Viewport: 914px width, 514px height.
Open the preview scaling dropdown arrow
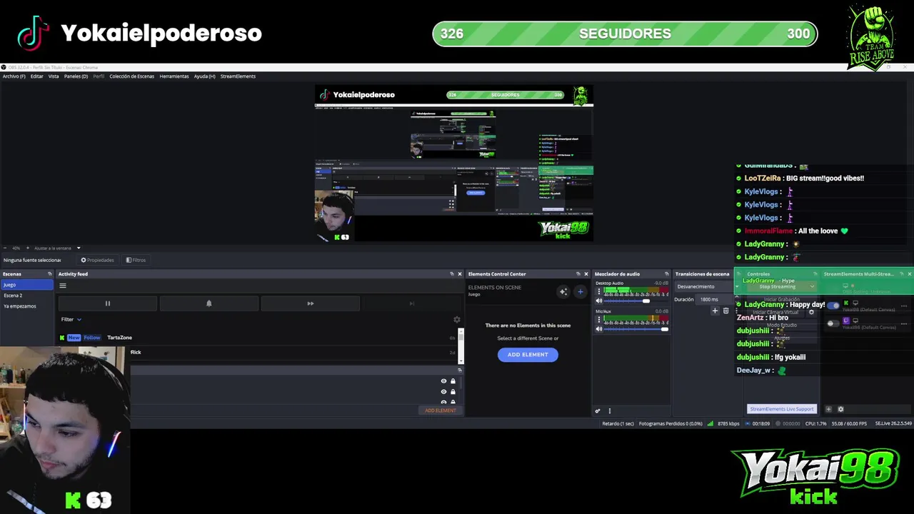pos(79,248)
